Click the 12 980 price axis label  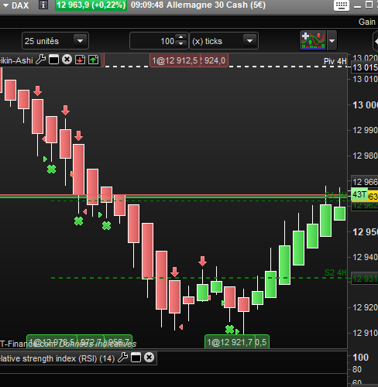pyautogui.click(x=365, y=156)
